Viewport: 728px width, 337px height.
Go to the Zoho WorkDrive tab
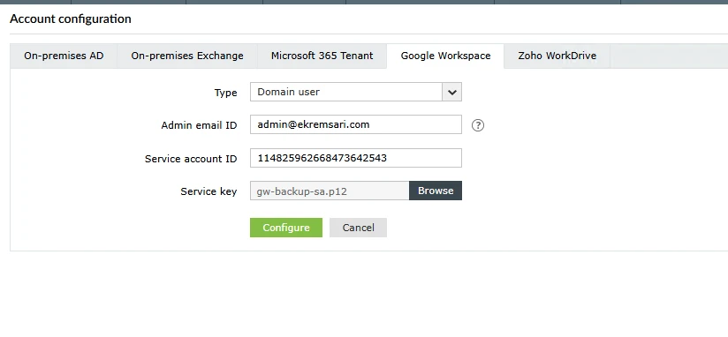pyautogui.click(x=557, y=56)
